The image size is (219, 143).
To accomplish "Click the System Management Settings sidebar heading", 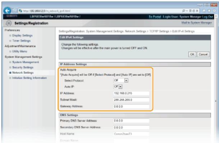I will [23, 57].
